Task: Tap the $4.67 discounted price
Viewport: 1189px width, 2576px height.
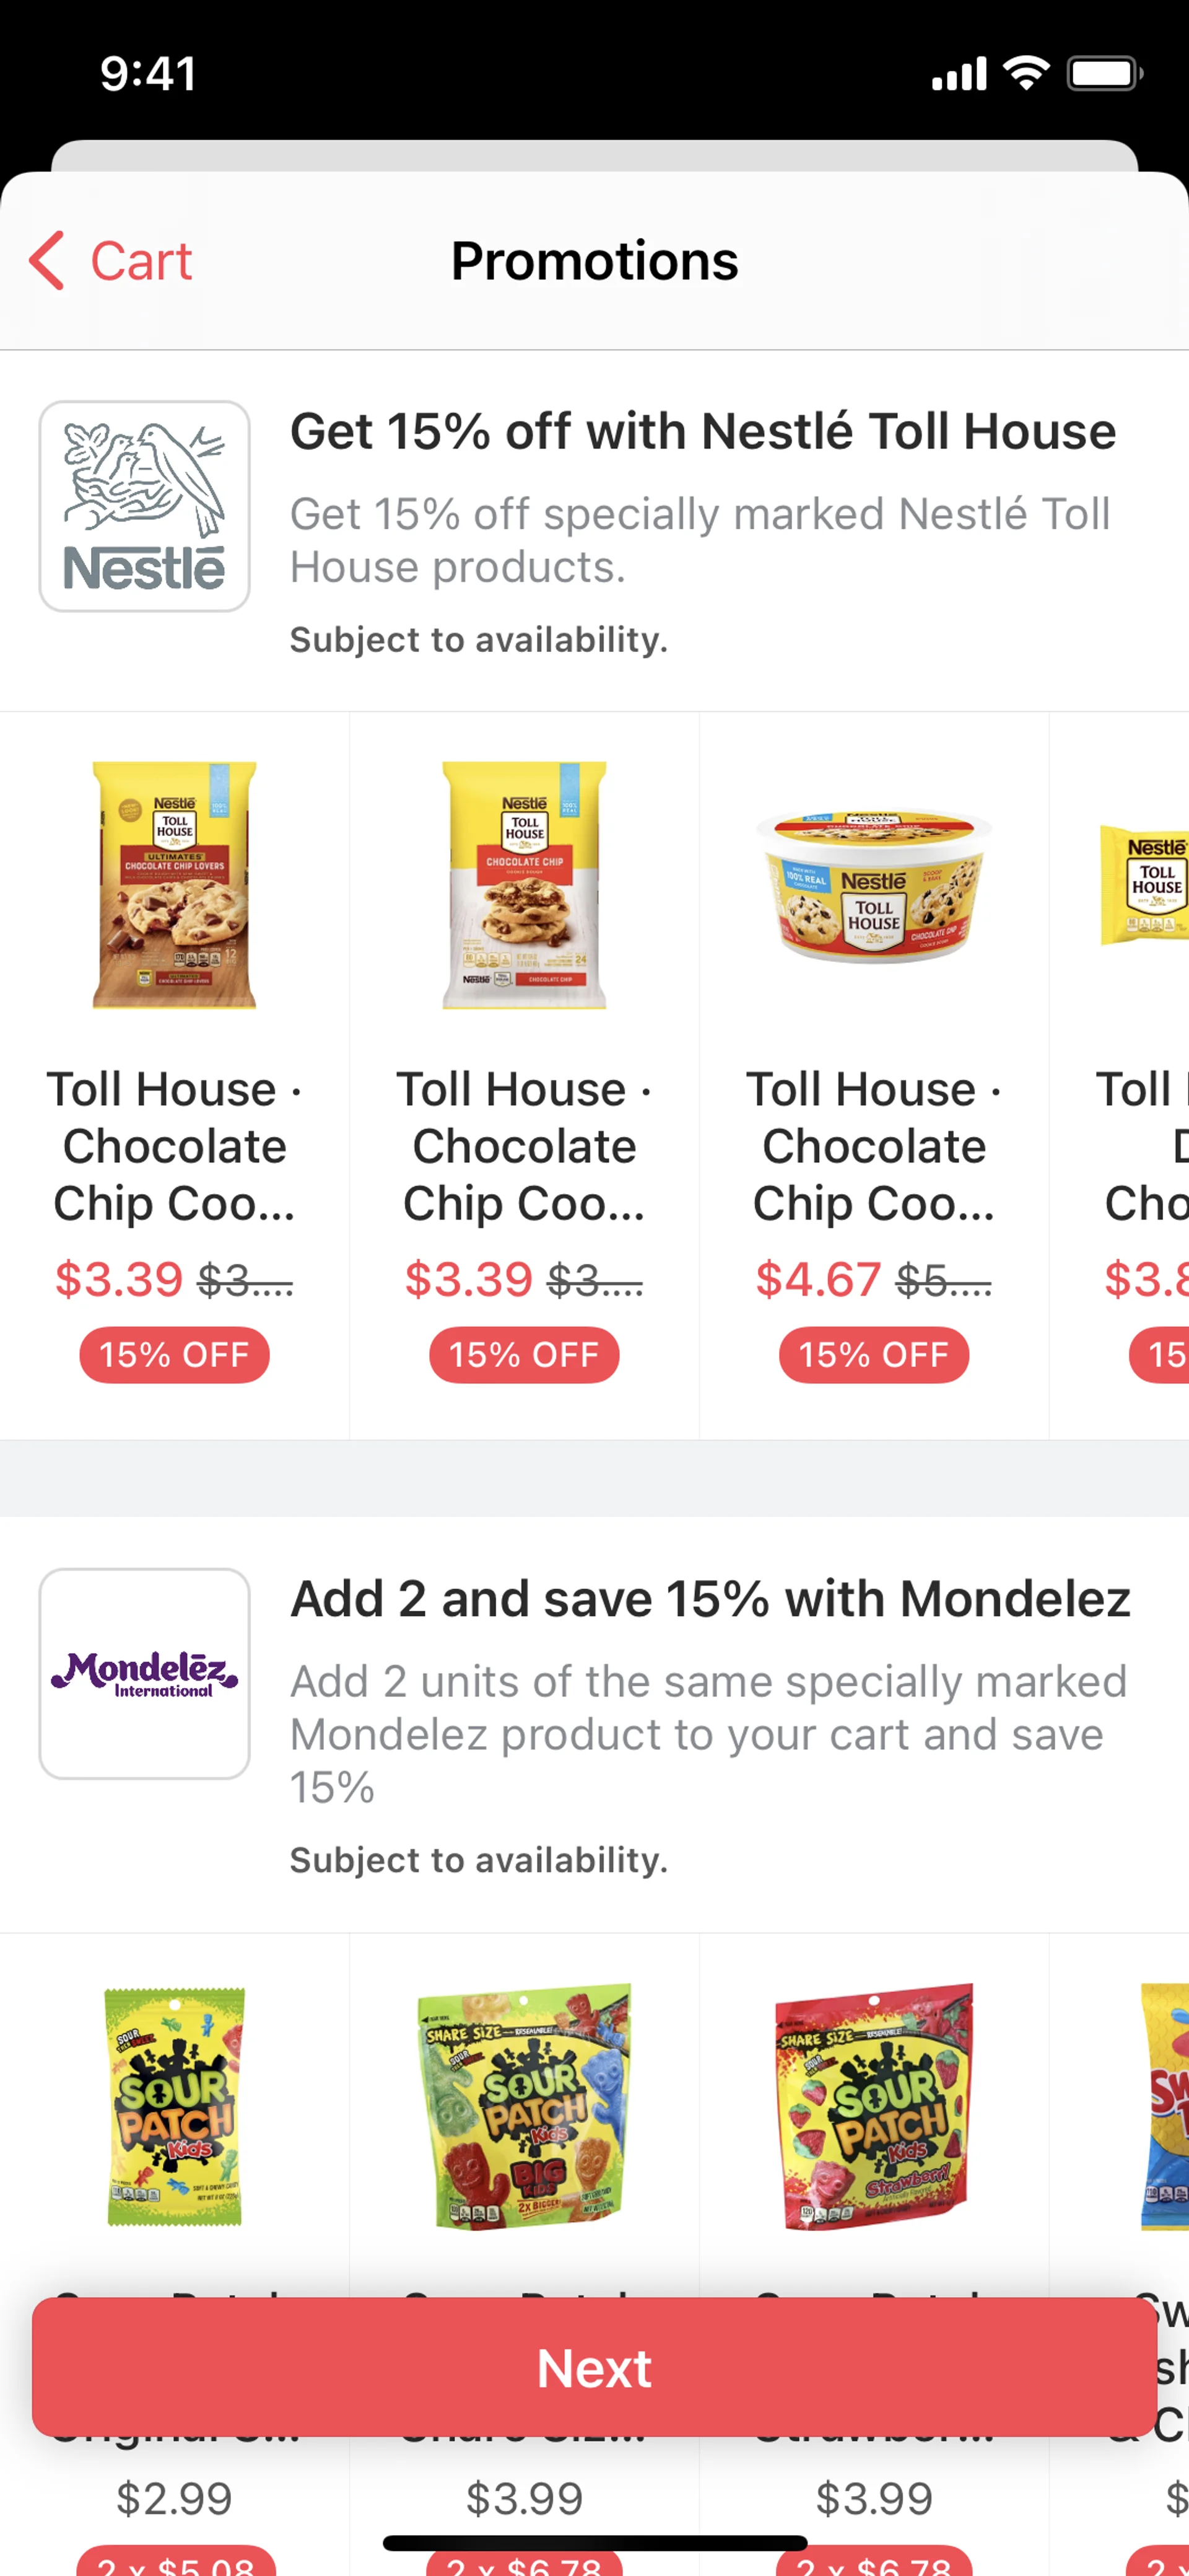Action: coord(818,1279)
